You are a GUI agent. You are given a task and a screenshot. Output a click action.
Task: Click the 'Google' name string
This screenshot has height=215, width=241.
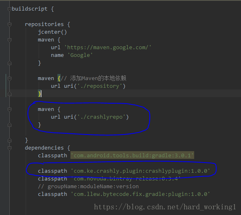coord(80,55)
